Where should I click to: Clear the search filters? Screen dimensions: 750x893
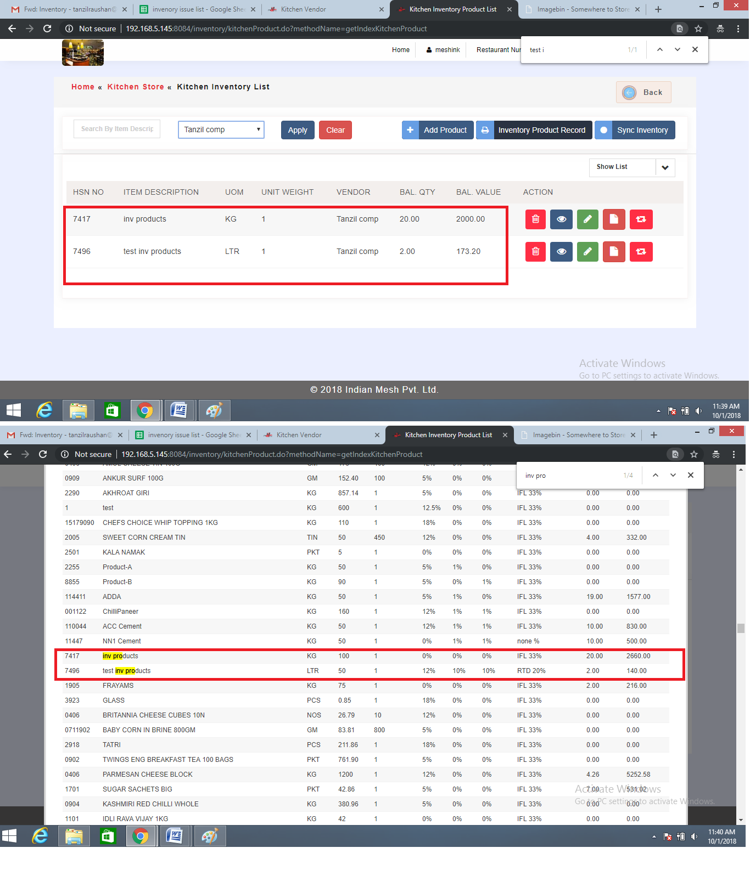pos(335,130)
